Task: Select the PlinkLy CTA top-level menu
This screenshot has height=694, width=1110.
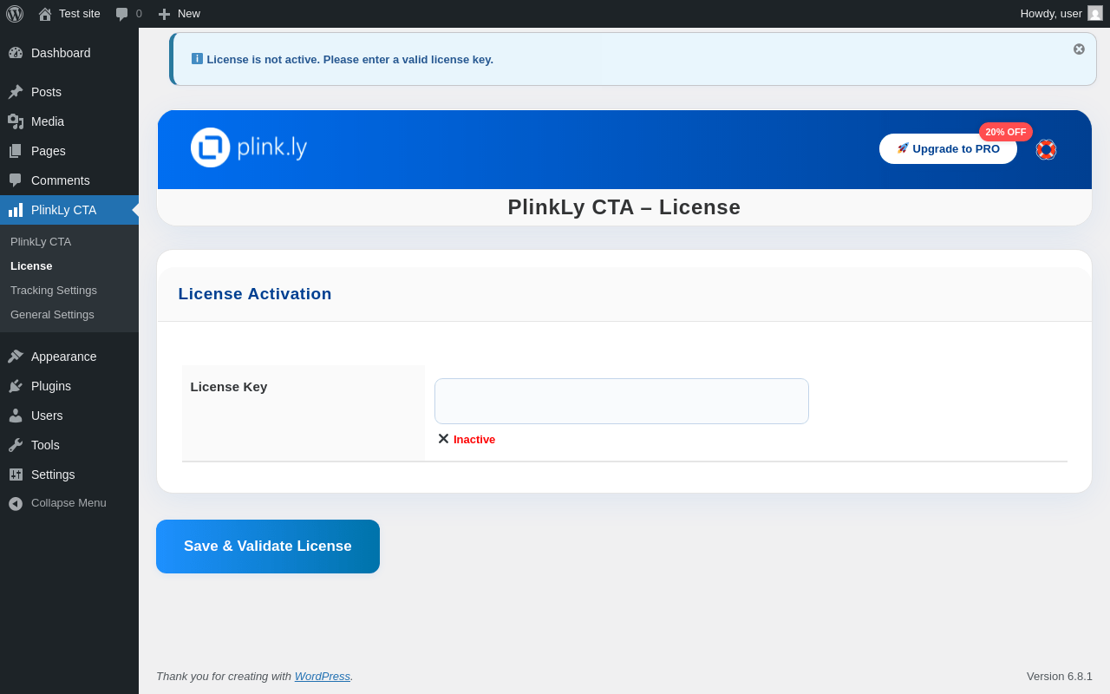Action: [69, 210]
